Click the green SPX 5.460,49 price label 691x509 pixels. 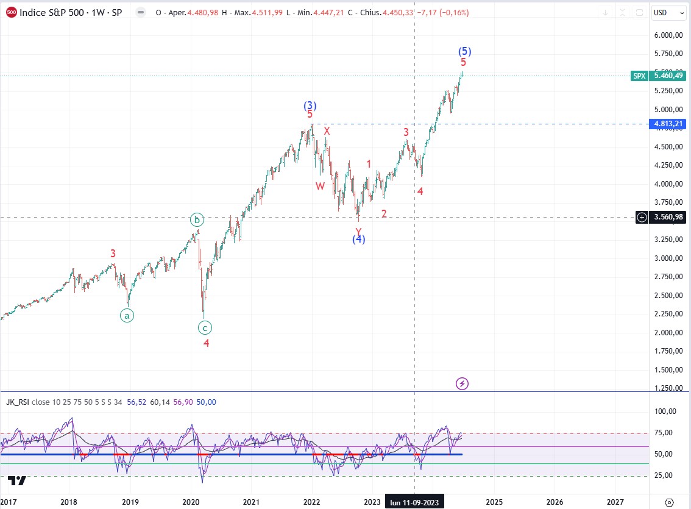click(x=658, y=76)
